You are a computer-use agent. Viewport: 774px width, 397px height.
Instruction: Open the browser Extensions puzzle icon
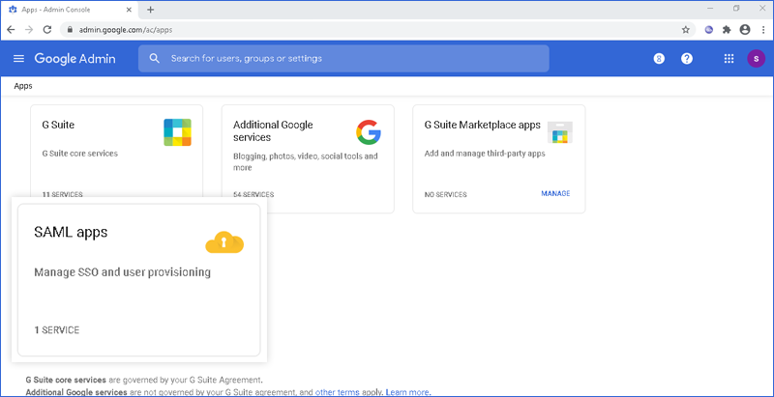(727, 30)
